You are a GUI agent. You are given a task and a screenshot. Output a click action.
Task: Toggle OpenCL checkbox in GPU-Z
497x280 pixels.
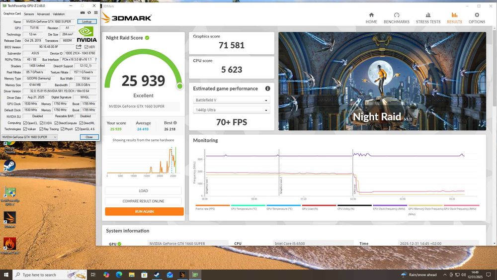click(25, 123)
